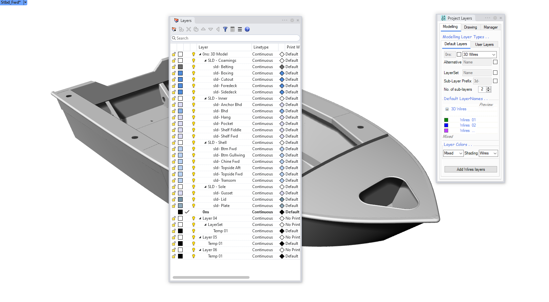The image size is (549, 302).
Task: Open Project Layers panel gear options icon
Action: click(x=495, y=18)
